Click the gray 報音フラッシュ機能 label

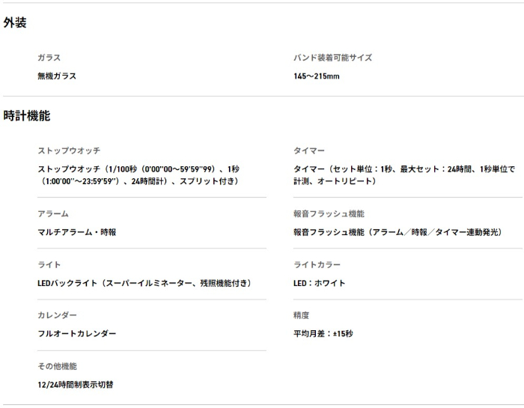(329, 214)
